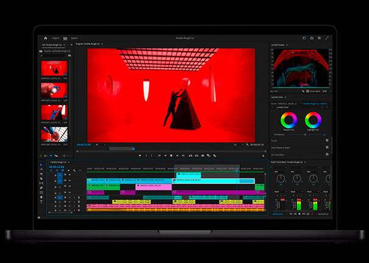This screenshot has width=369, height=263.
Task: Switch to the Import tab
Action: tap(55, 38)
